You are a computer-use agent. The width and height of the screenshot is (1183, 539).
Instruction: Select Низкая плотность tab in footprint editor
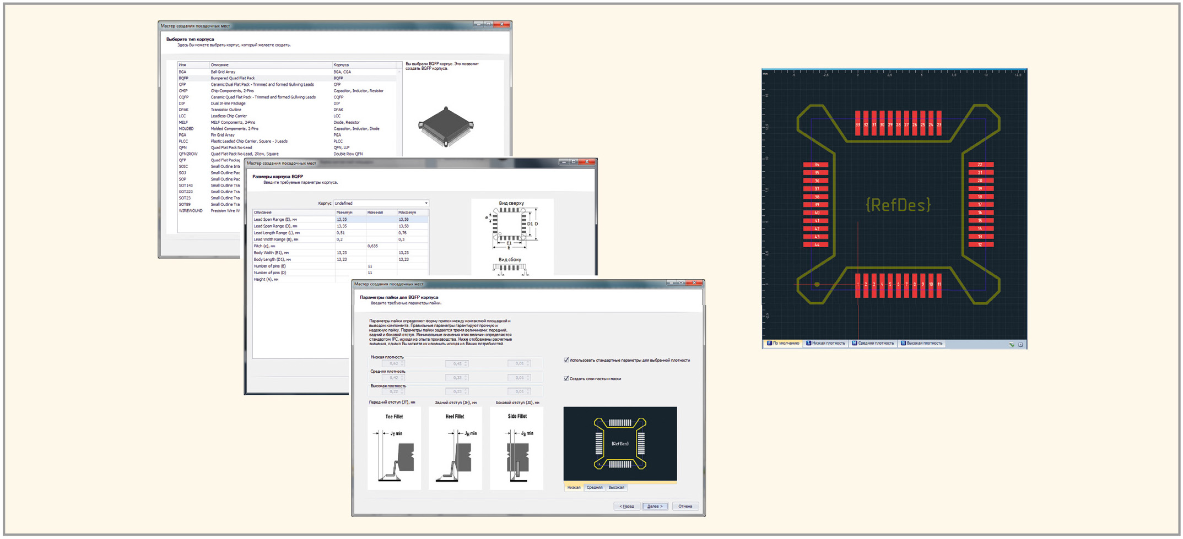tap(825, 344)
